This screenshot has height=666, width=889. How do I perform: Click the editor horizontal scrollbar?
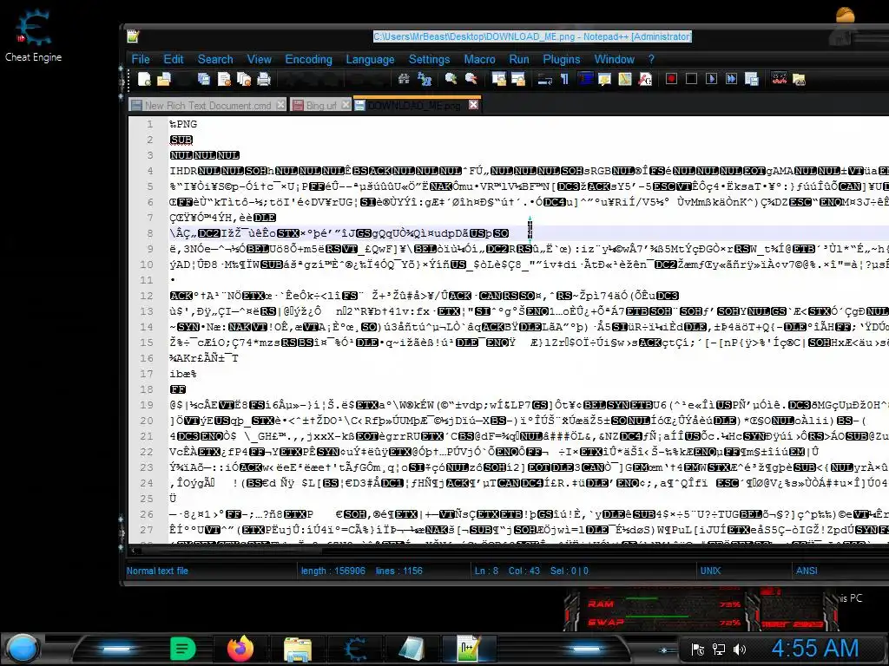tap(507, 549)
